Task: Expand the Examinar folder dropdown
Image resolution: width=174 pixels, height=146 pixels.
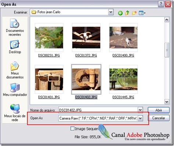Action: (111, 12)
